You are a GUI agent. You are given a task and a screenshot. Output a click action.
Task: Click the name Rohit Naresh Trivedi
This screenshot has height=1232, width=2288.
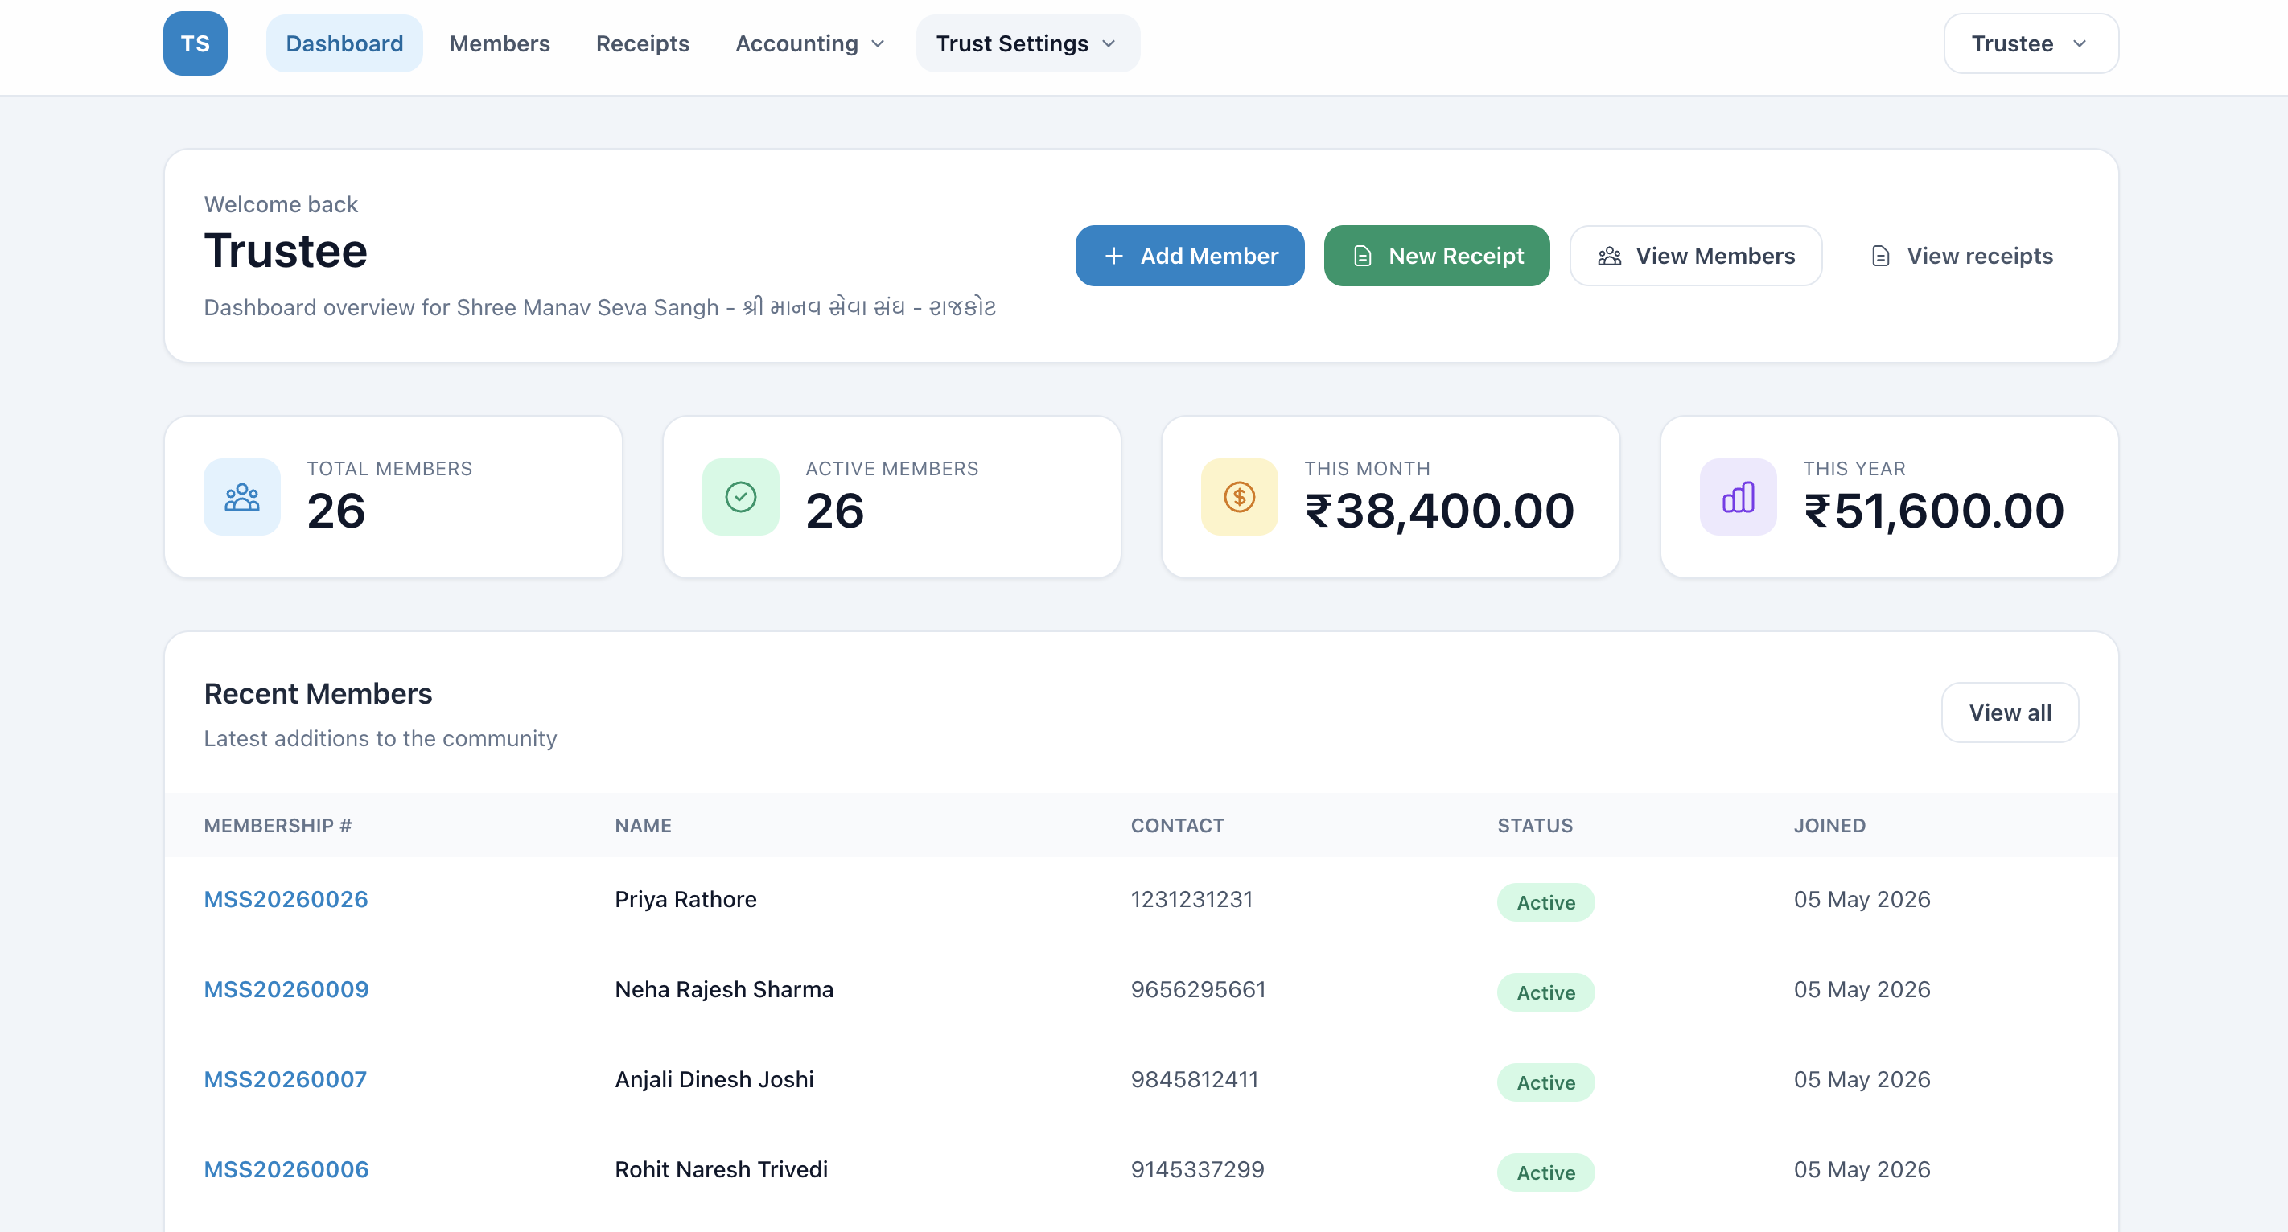721,1169
